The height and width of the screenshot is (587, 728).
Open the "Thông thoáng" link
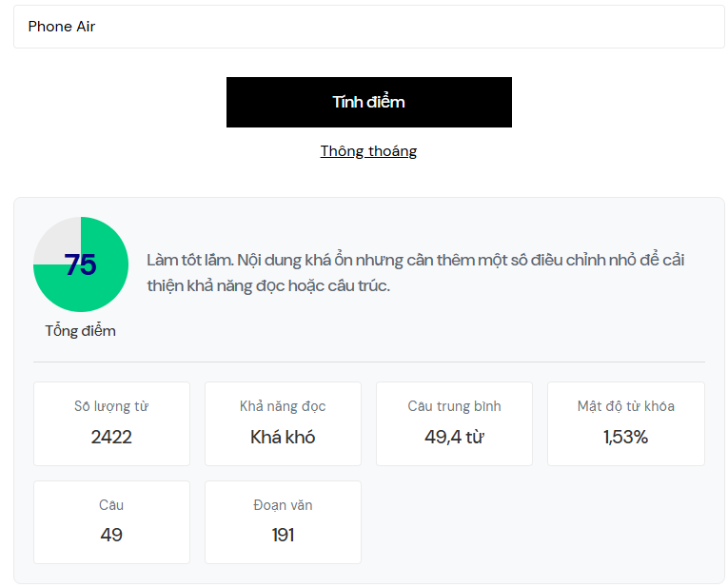[368, 151]
